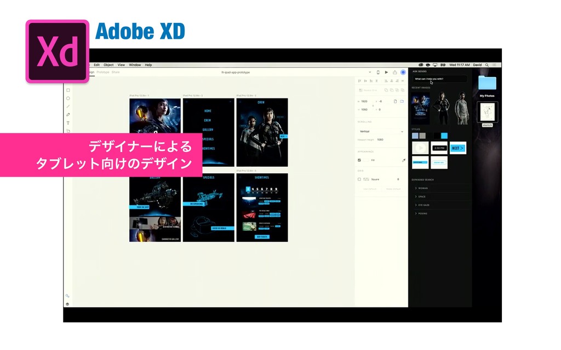Click the first alignment icon in inspector
The image size is (561, 350).
point(359,81)
